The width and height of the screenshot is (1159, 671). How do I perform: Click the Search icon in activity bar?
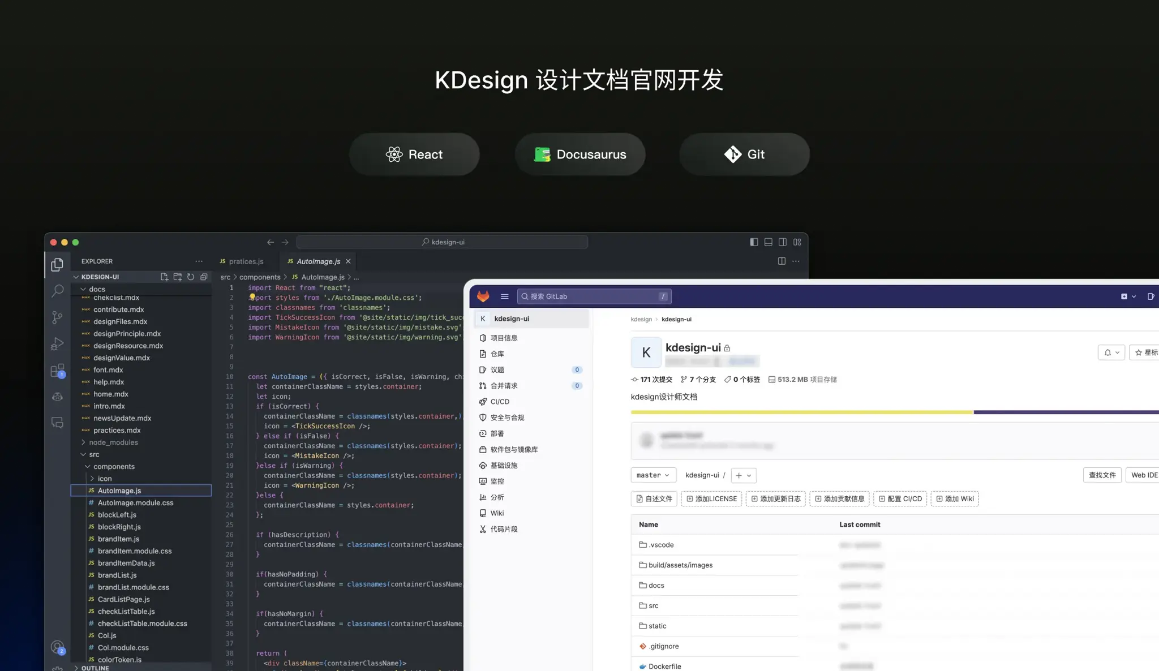(x=57, y=290)
